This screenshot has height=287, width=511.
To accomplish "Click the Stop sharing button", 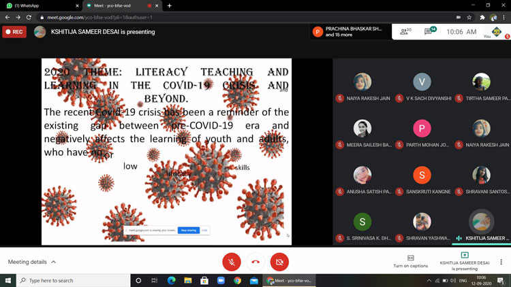I will pyautogui.click(x=189, y=231).
